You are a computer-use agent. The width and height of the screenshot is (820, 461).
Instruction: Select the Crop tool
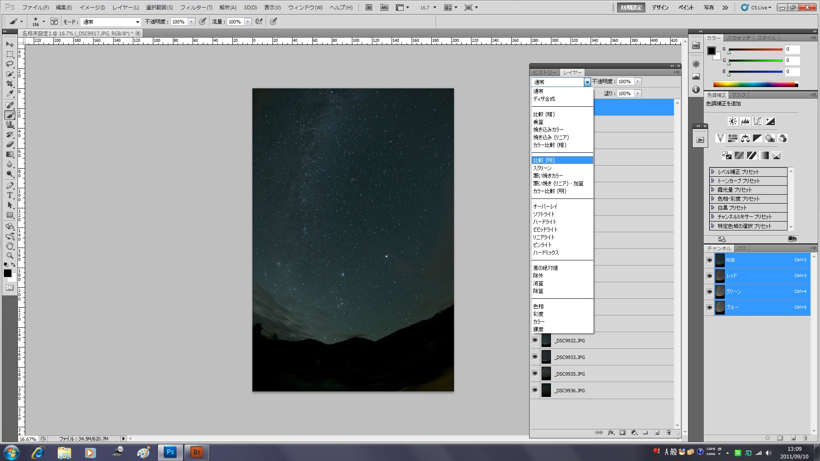[10, 84]
